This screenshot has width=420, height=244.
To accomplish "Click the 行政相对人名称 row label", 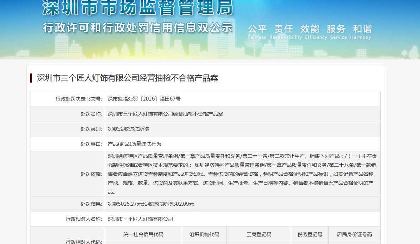I will (84, 219).
